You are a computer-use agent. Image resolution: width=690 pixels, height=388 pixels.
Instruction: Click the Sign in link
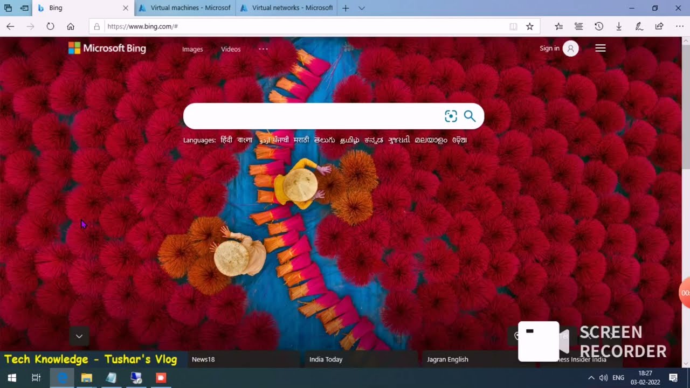tap(549, 48)
